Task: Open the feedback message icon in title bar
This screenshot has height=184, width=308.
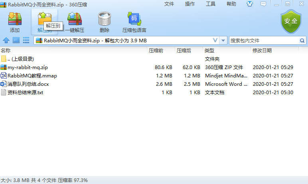Action: (x=263, y=4)
